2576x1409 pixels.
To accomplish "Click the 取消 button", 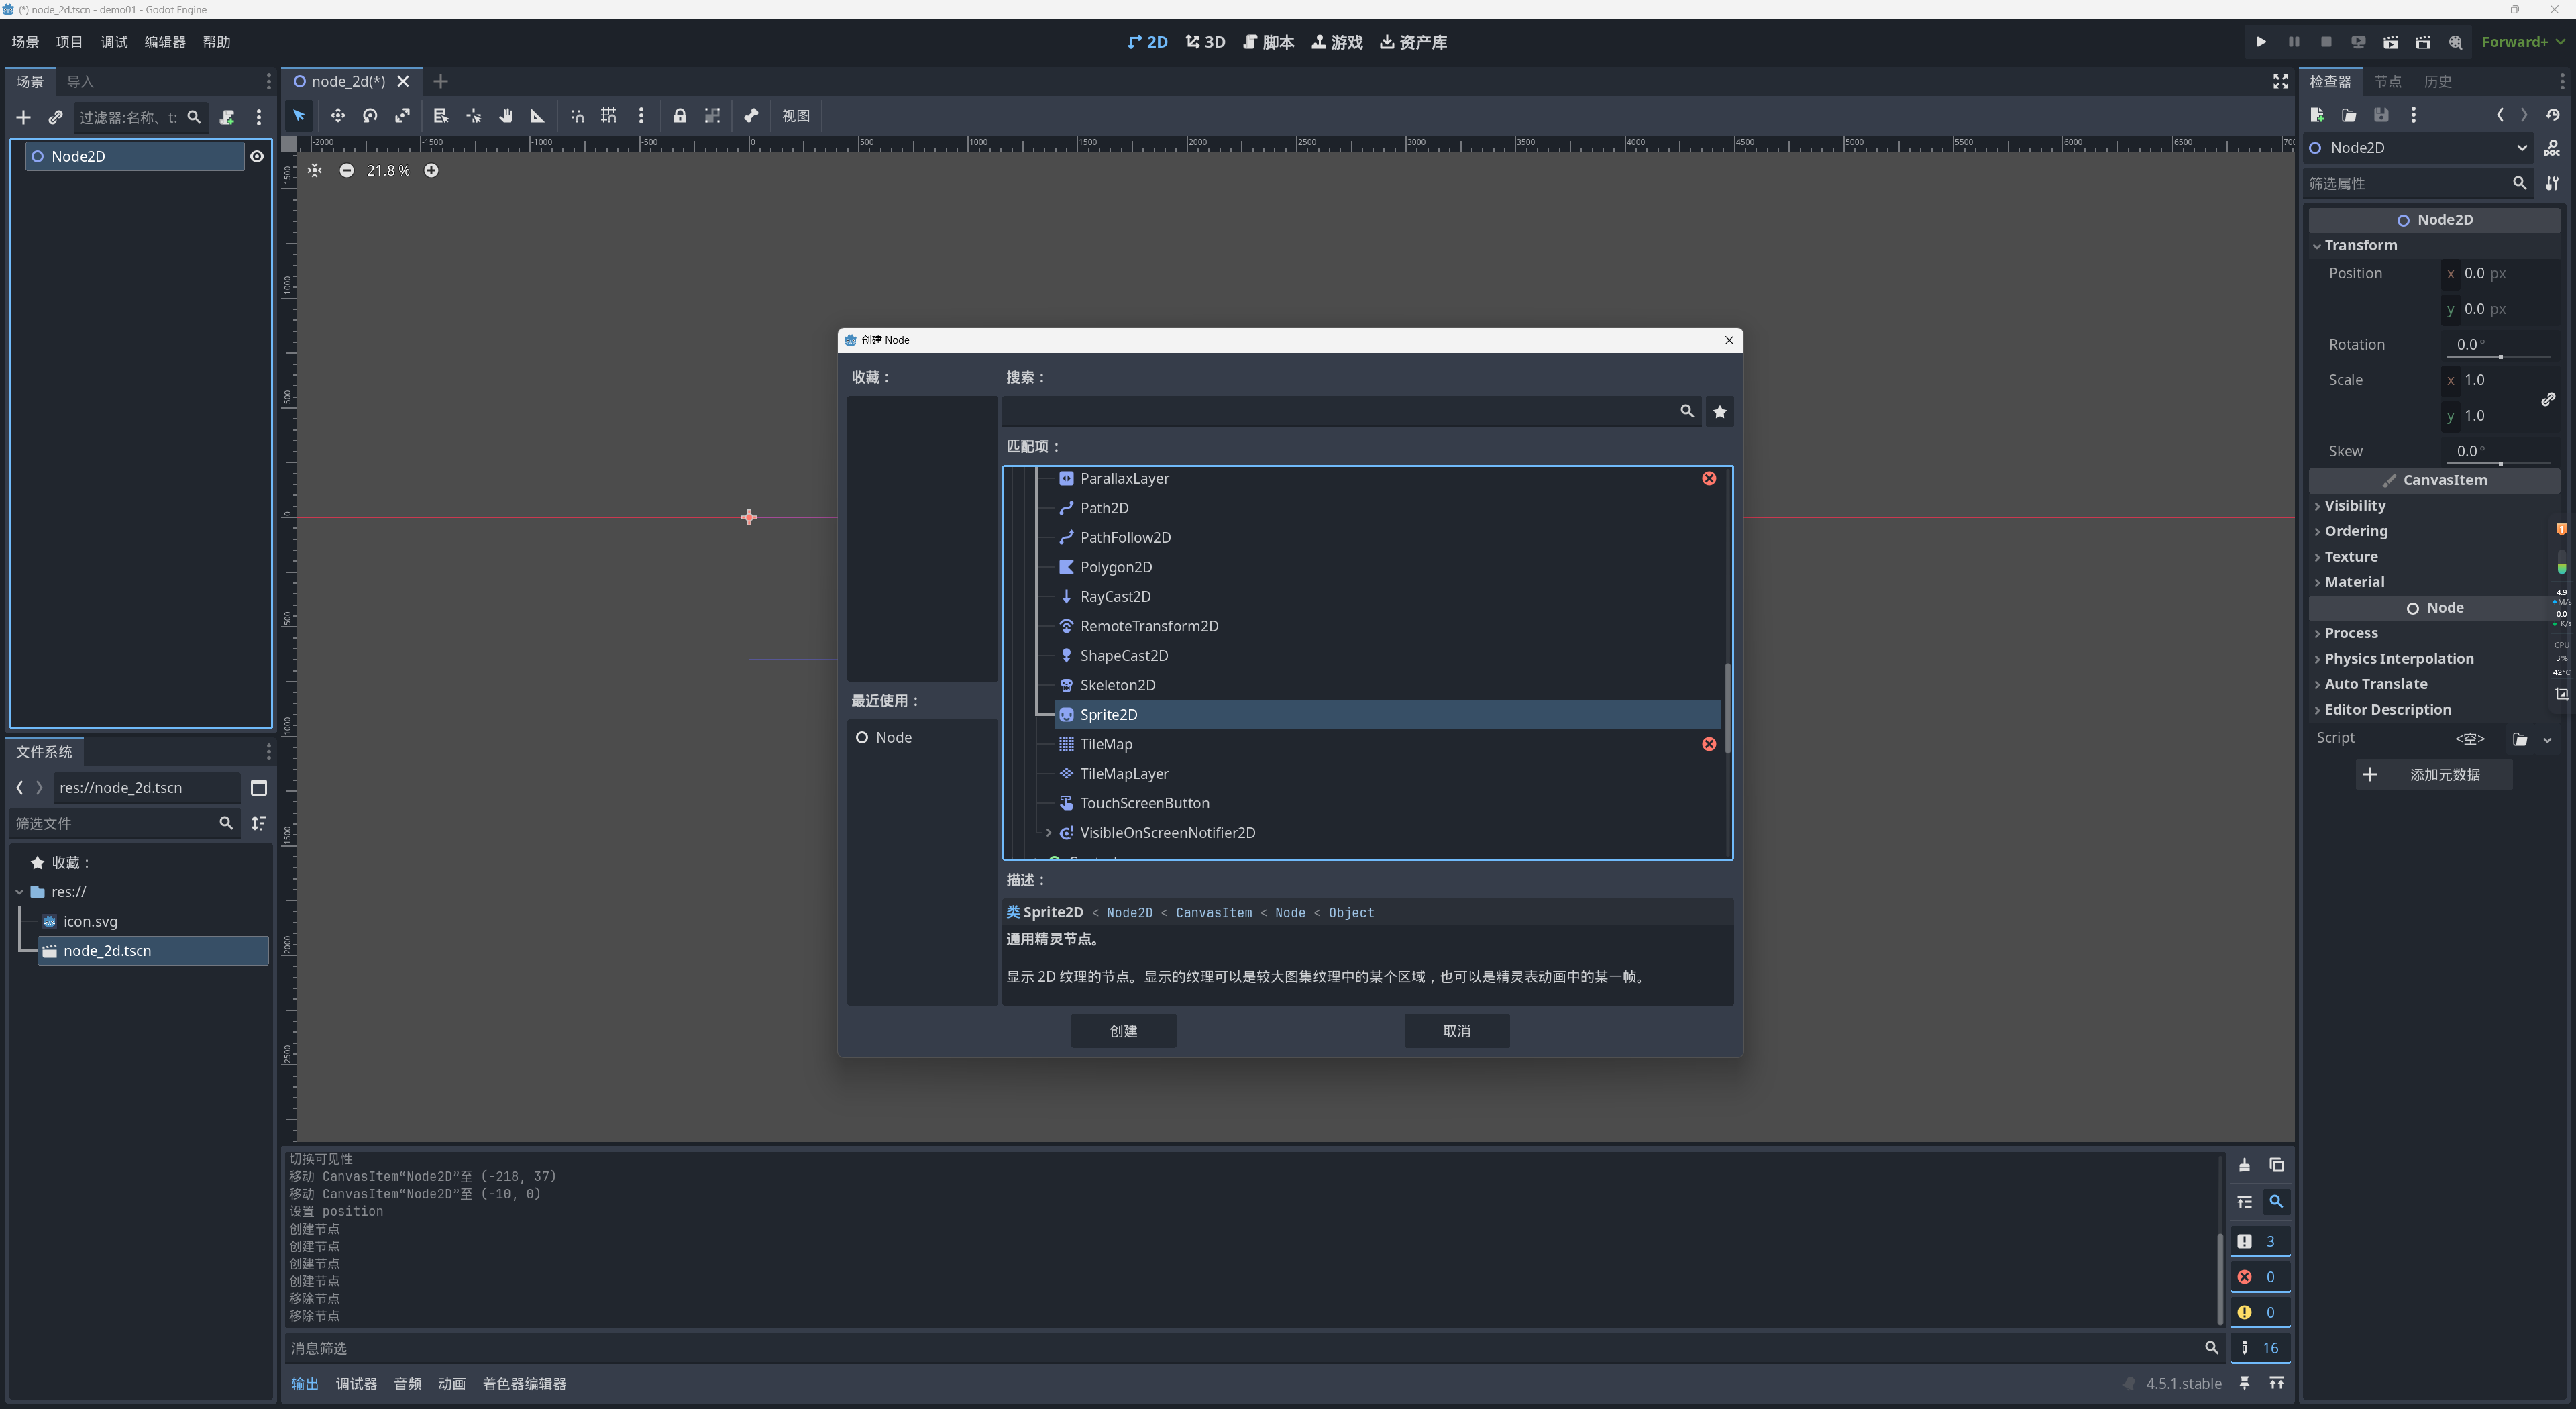I will [x=1456, y=1031].
